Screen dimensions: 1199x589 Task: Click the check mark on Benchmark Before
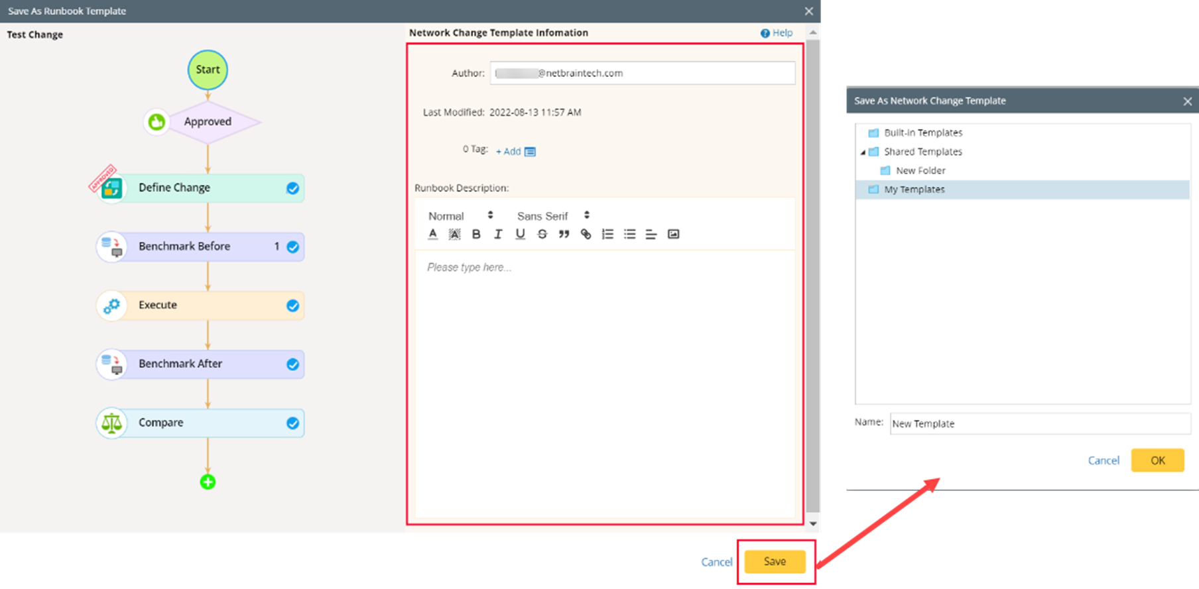(x=292, y=247)
